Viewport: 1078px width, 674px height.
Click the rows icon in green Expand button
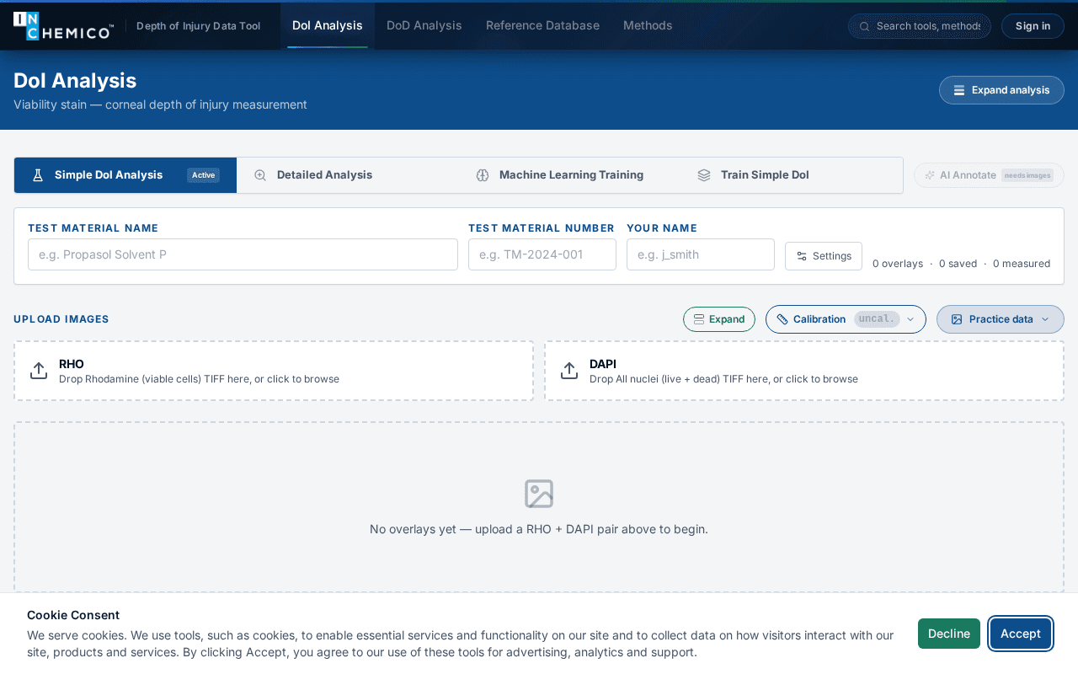pyautogui.click(x=699, y=319)
